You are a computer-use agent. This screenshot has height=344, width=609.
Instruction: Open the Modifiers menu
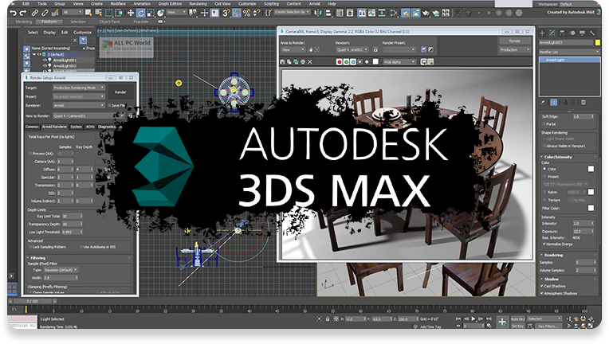click(118, 3)
